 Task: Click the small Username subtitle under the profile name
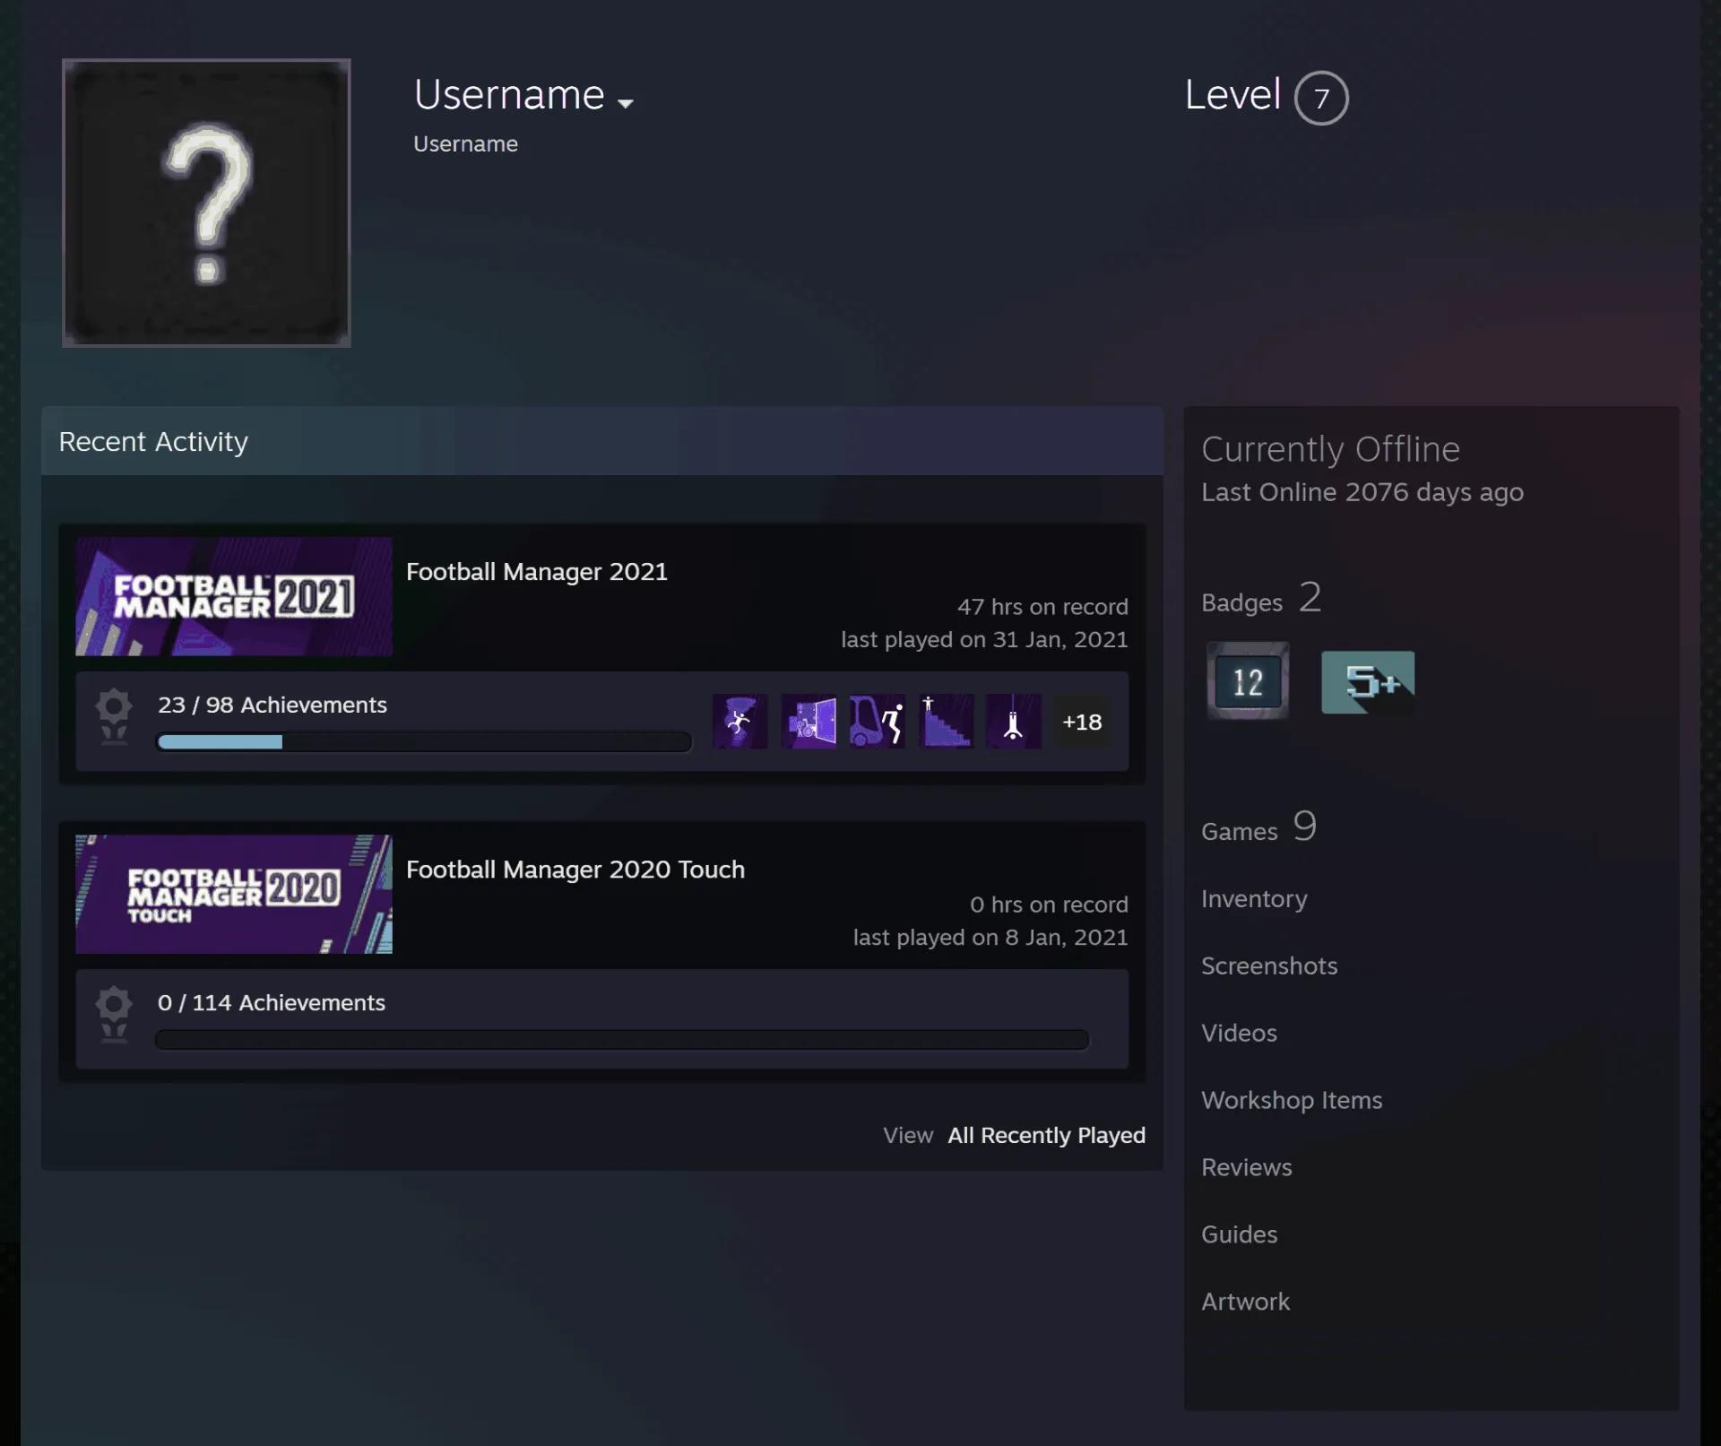click(x=465, y=144)
